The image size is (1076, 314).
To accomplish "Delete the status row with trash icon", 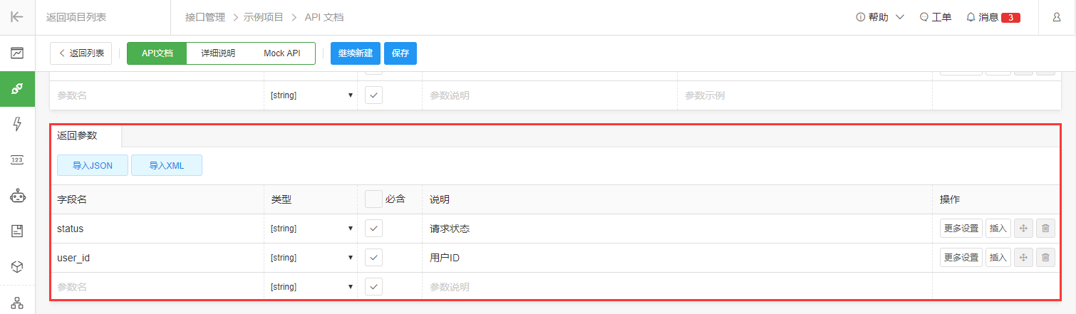I will click(x=1045, y=229).
